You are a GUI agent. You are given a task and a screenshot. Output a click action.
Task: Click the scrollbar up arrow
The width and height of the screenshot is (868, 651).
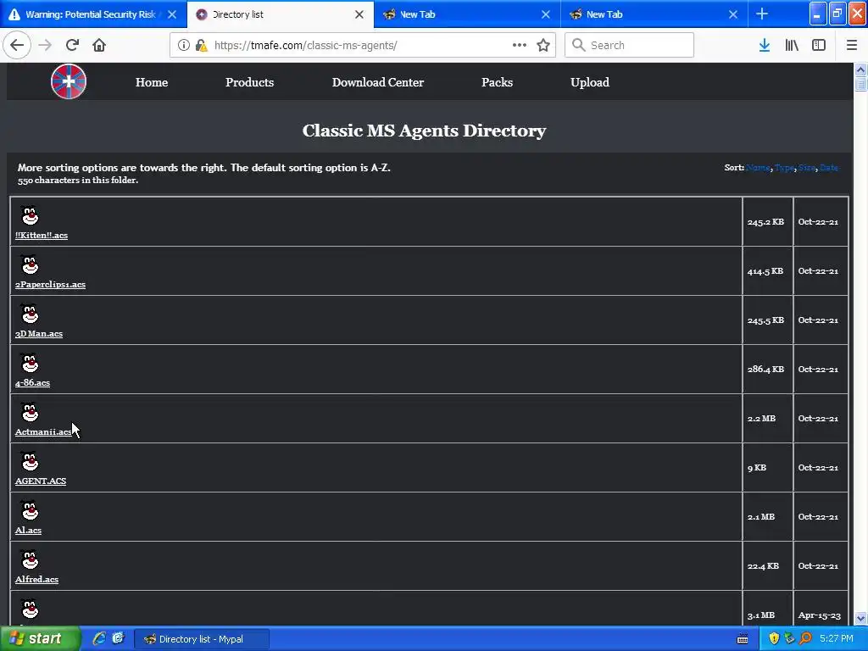(x=861, y=70)
